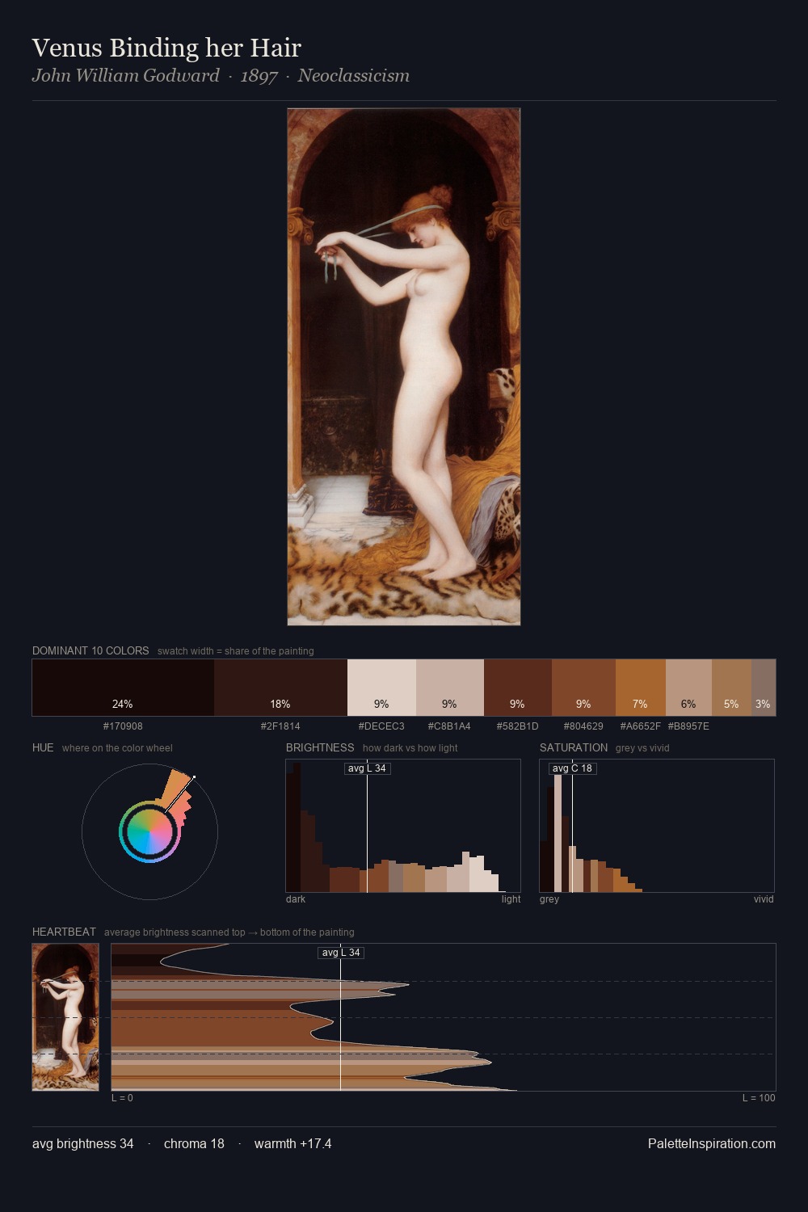Viewport: 808px width, 1212px height.
Task: Click the 'L = 100' axis label
Action: pos(759,1098)
